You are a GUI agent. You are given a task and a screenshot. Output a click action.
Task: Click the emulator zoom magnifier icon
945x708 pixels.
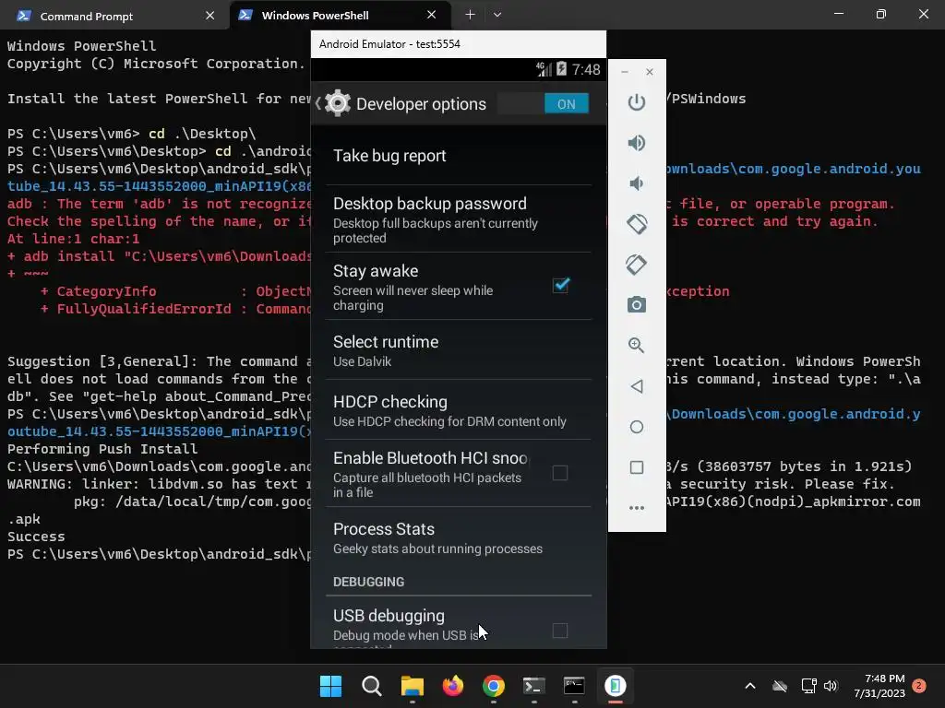637,345
